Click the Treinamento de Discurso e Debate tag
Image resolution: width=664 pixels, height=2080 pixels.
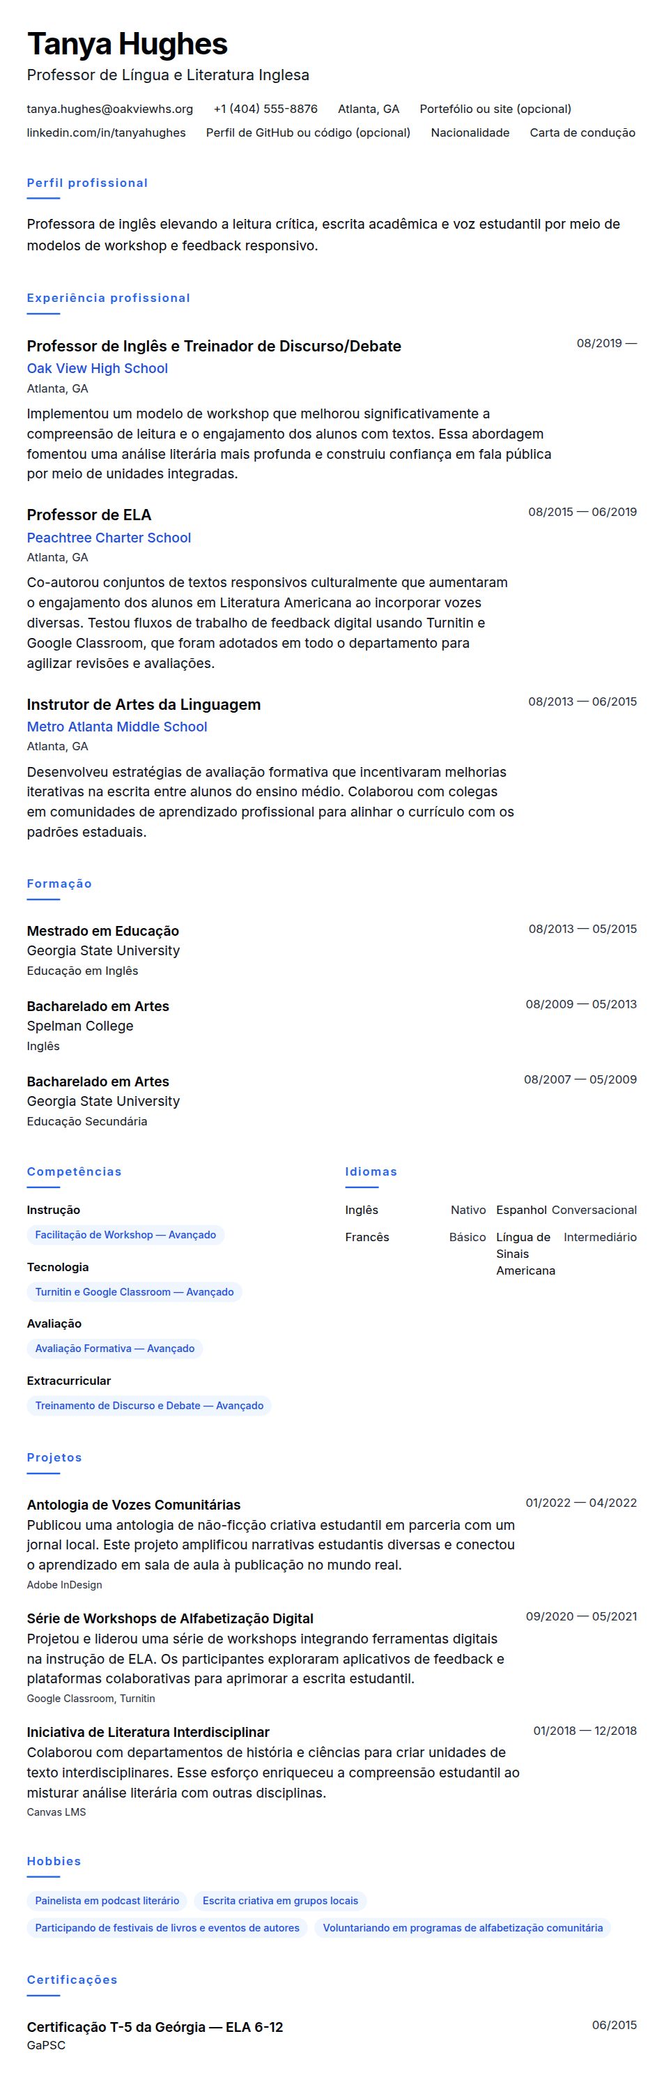[x=149, y=1406]
